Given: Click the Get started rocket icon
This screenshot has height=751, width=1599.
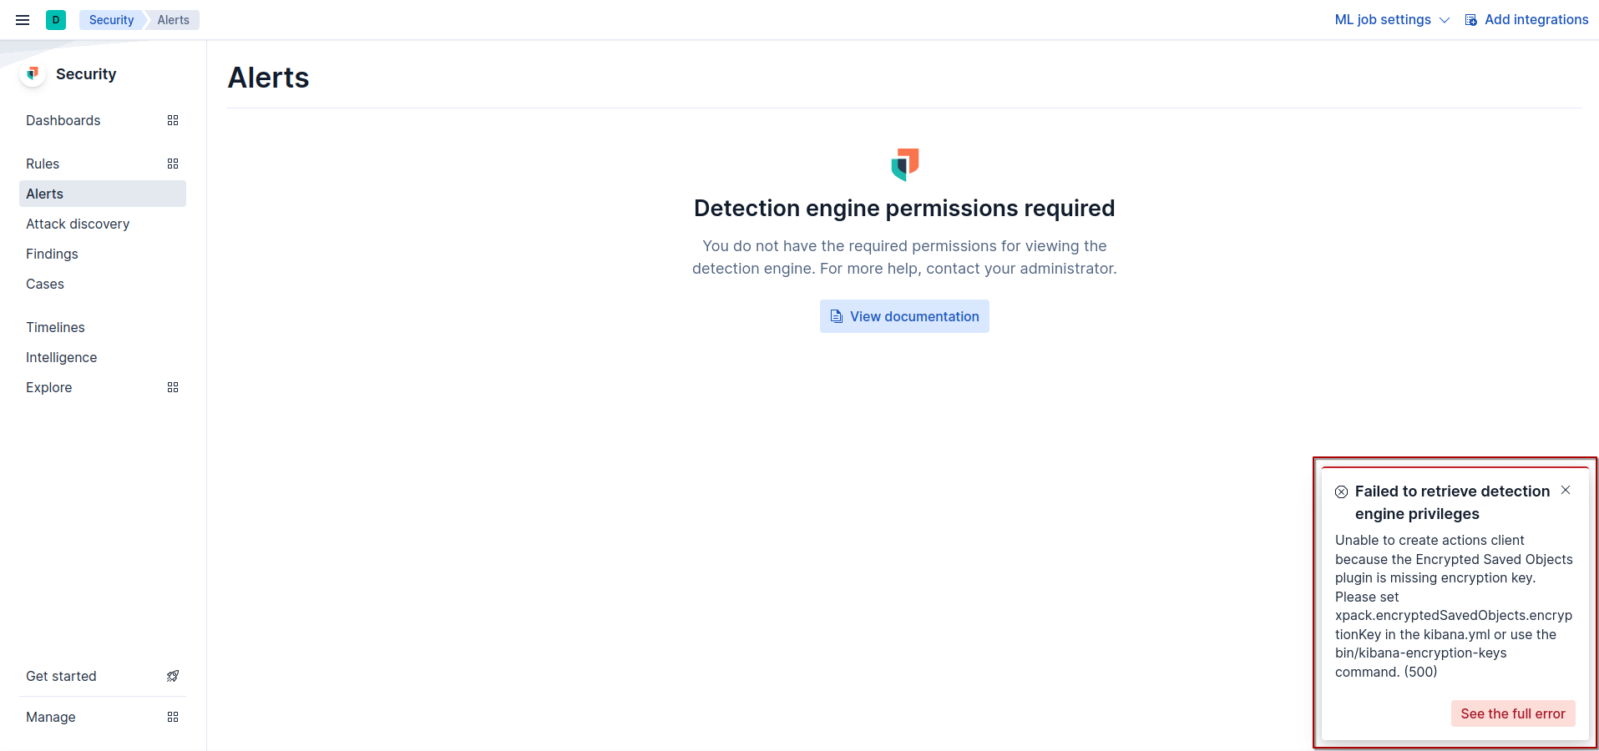Looking at the screenshot, I should [173, 676].
